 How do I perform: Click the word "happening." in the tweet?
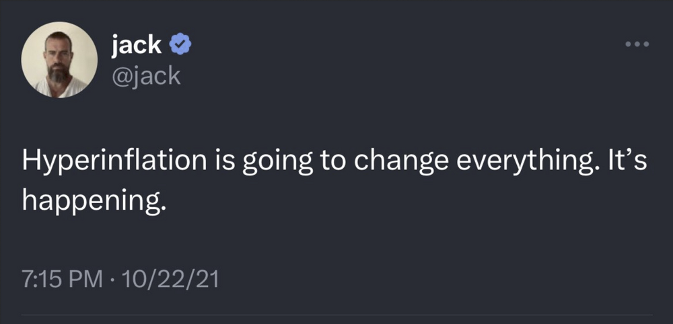click(94, 200)
